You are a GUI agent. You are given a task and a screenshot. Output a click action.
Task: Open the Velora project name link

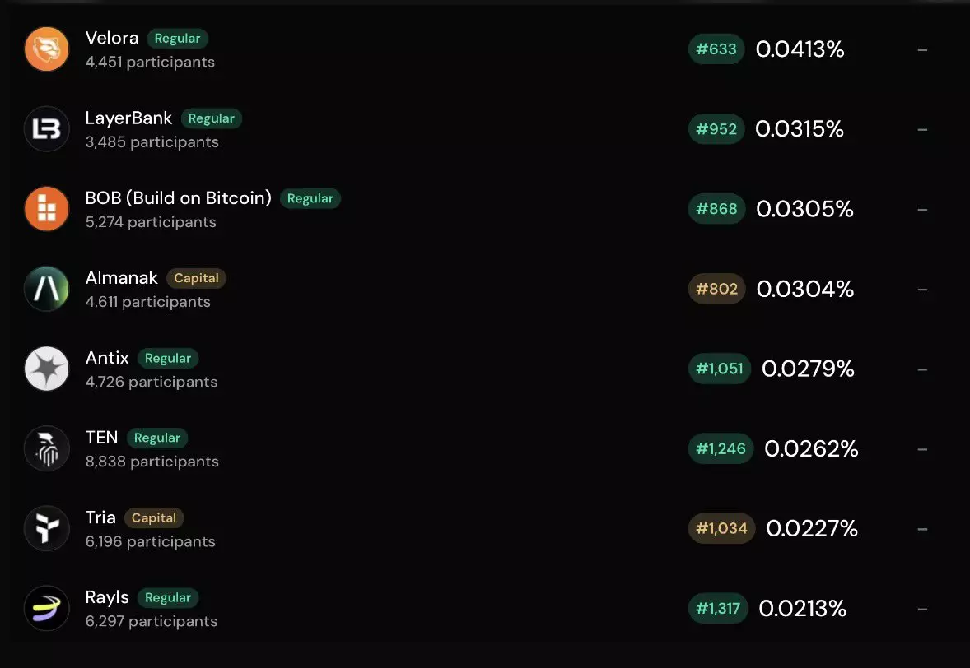click(x=112, y=38)
